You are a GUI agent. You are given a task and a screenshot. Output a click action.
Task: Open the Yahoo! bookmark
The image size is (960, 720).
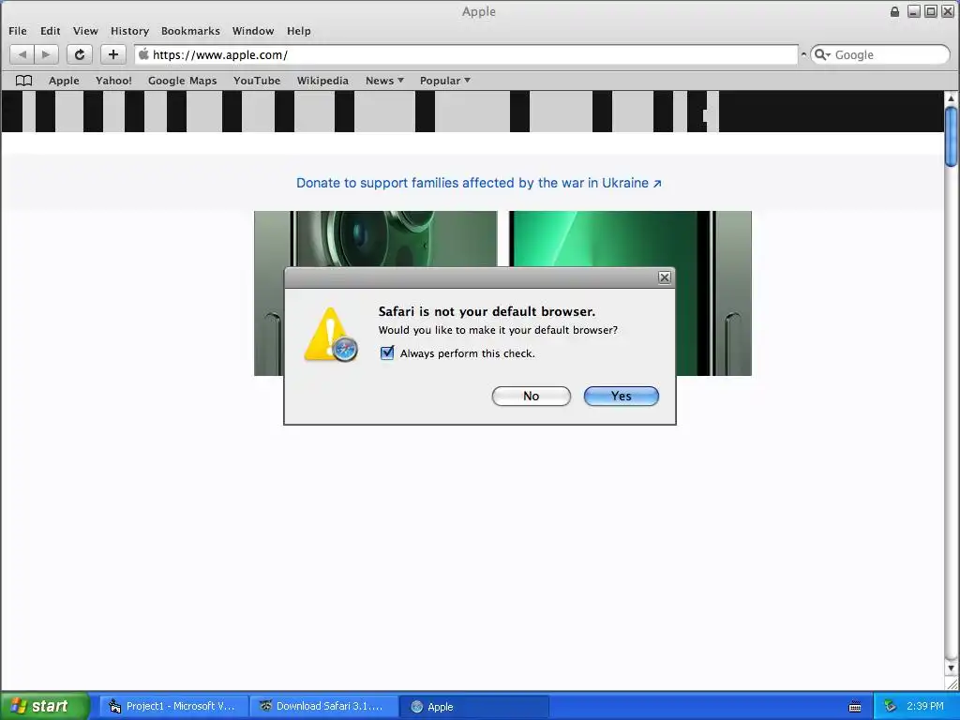click(x=113, y=81)
